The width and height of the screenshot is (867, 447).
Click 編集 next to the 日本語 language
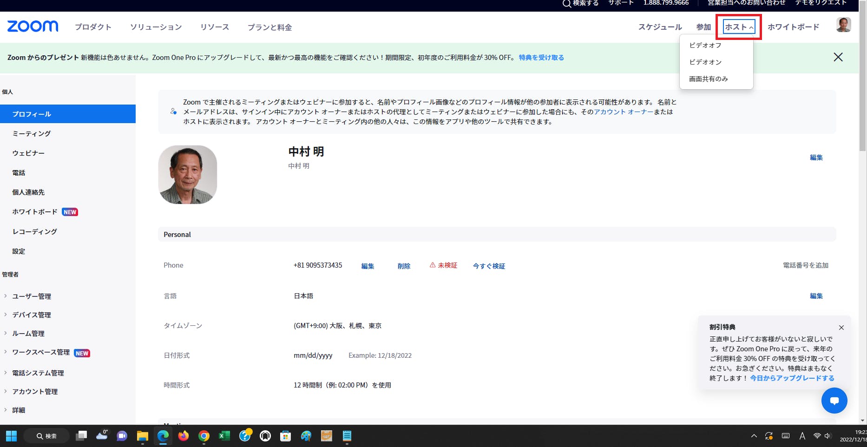coord(816,296)
